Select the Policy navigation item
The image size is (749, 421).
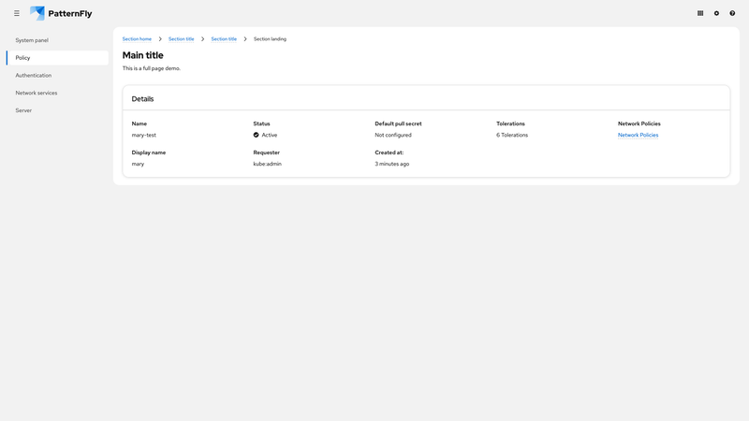(x=23, y=58)
